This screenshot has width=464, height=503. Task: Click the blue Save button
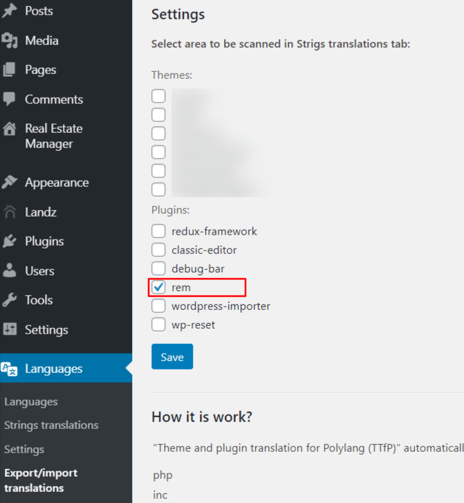172,357
